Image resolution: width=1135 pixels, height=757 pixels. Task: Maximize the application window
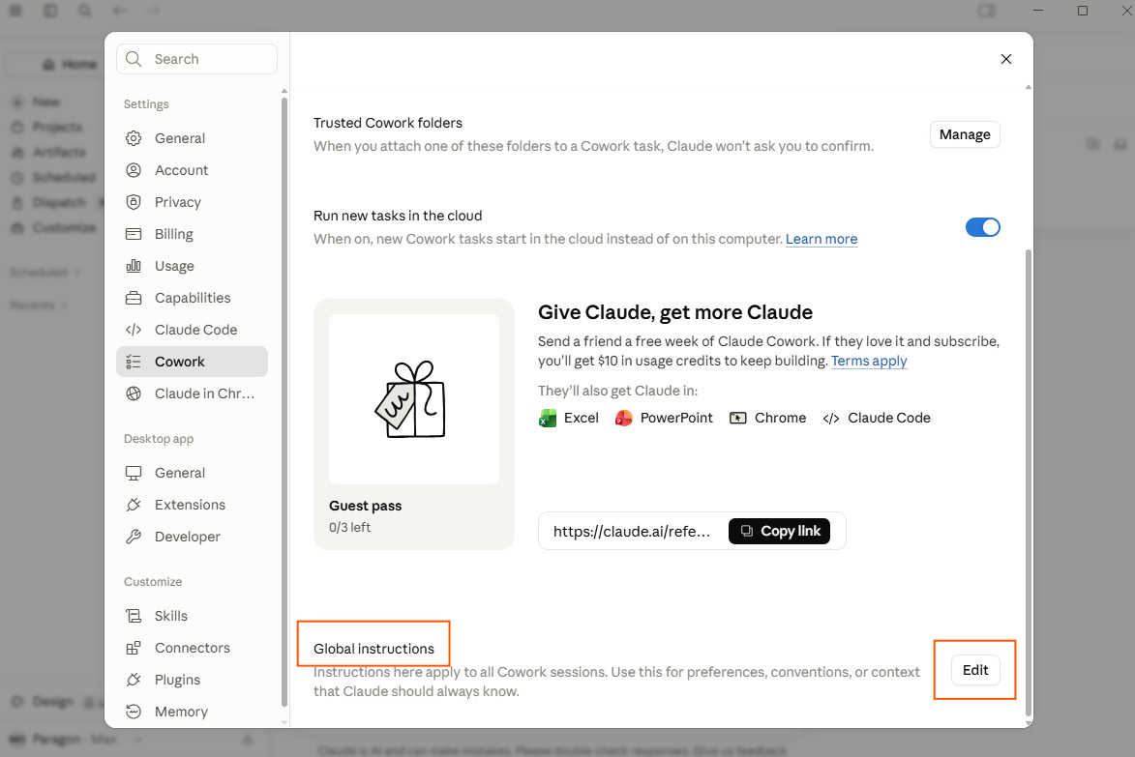(1083, 10)
